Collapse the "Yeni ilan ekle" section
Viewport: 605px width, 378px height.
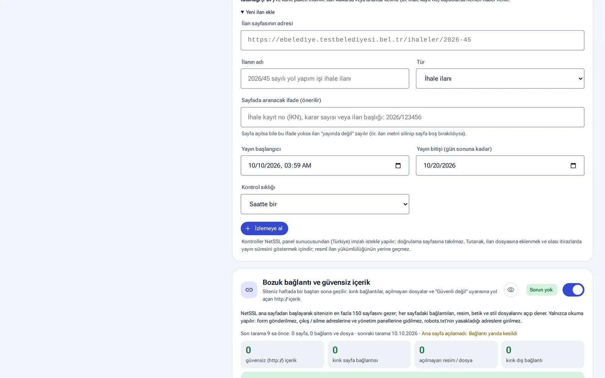[x=258, y=12]
